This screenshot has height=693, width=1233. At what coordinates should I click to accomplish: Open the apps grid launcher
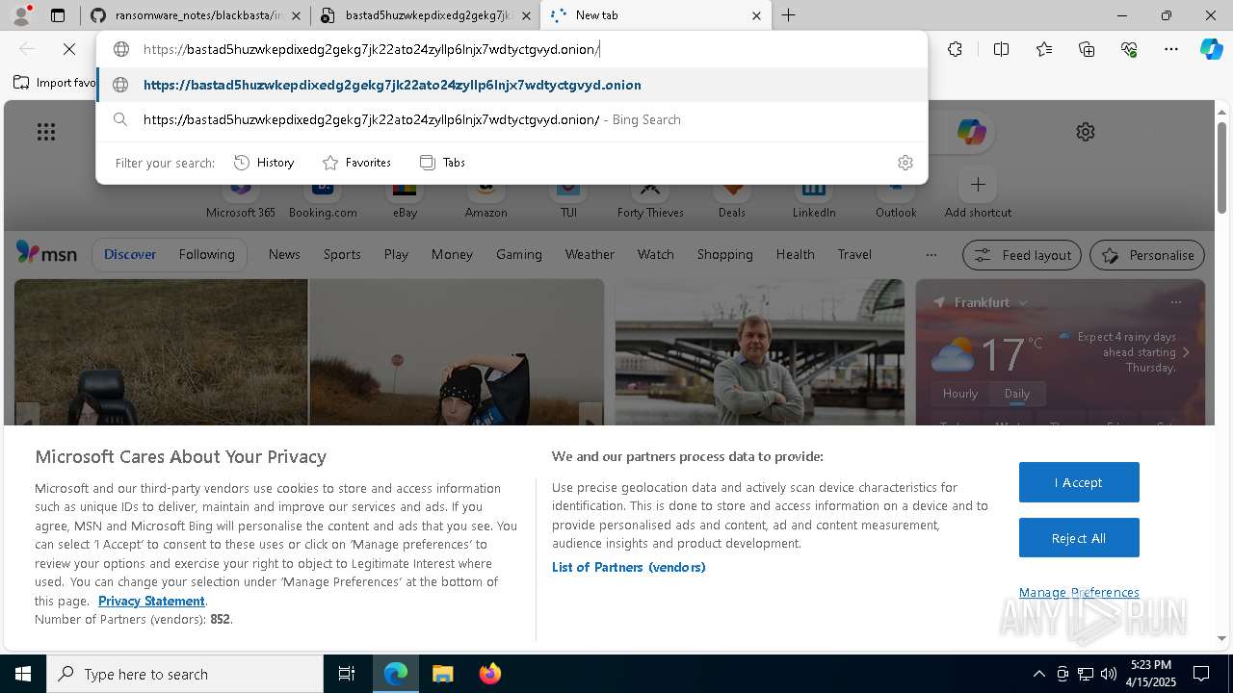click(46, 132)
